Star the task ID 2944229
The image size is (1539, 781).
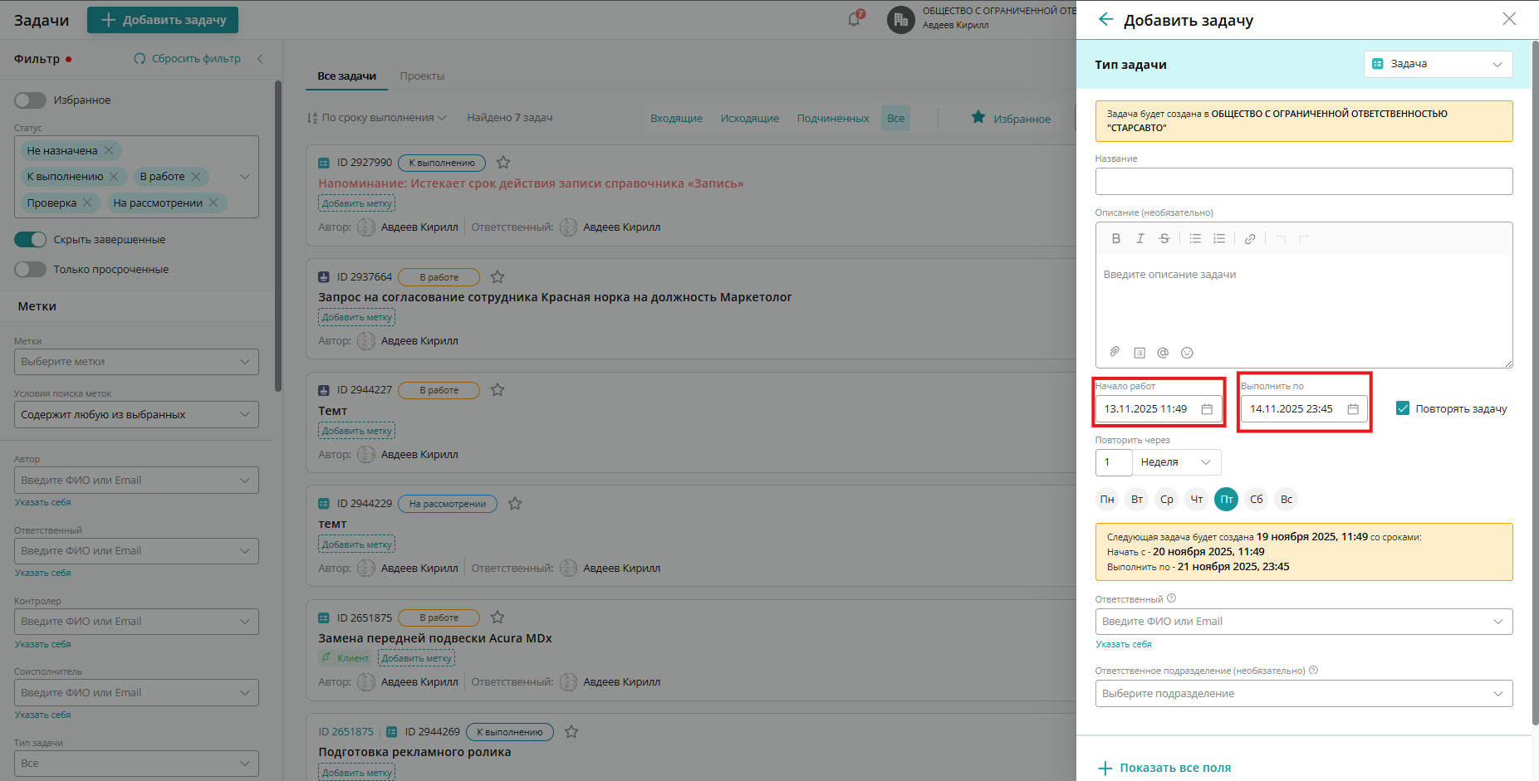(x=515, y=503)
